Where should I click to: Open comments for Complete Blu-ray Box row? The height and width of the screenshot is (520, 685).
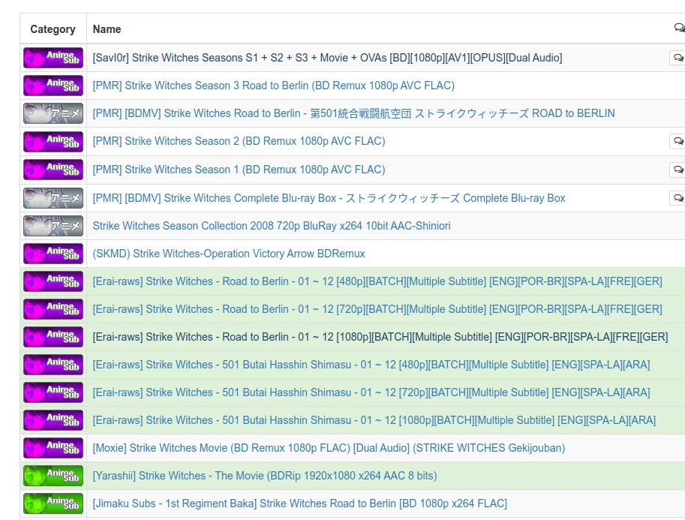677,198
